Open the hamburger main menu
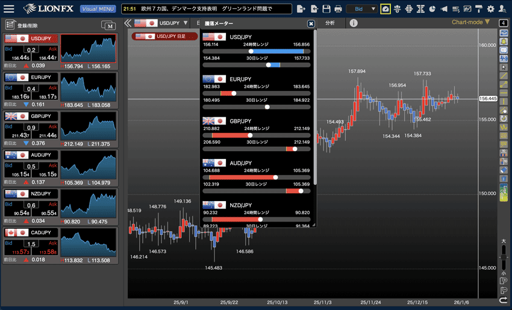Viewport: 512px width, 310px height. click(x=9, y=9)
